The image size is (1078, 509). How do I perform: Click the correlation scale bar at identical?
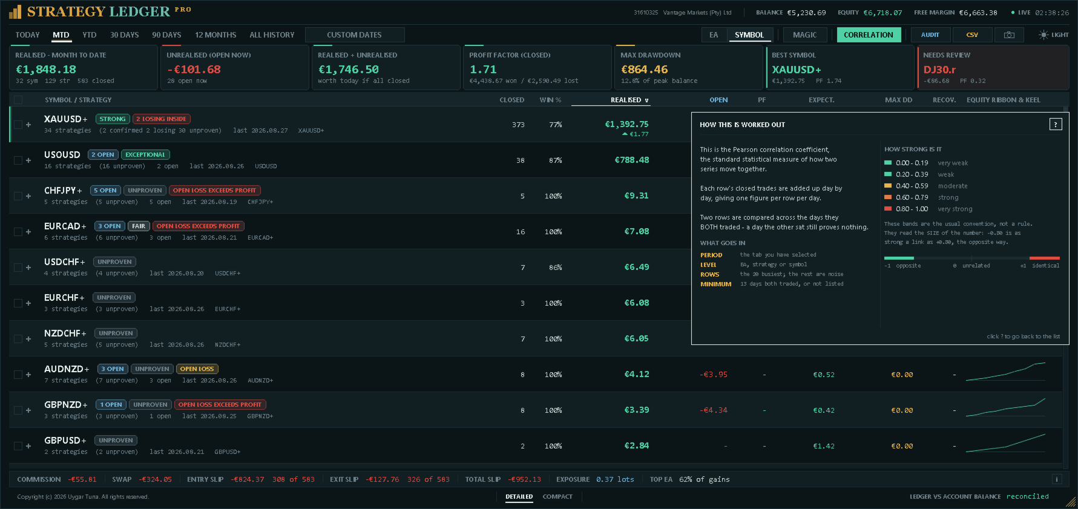pyautogui.click(x=1045, y=258)
